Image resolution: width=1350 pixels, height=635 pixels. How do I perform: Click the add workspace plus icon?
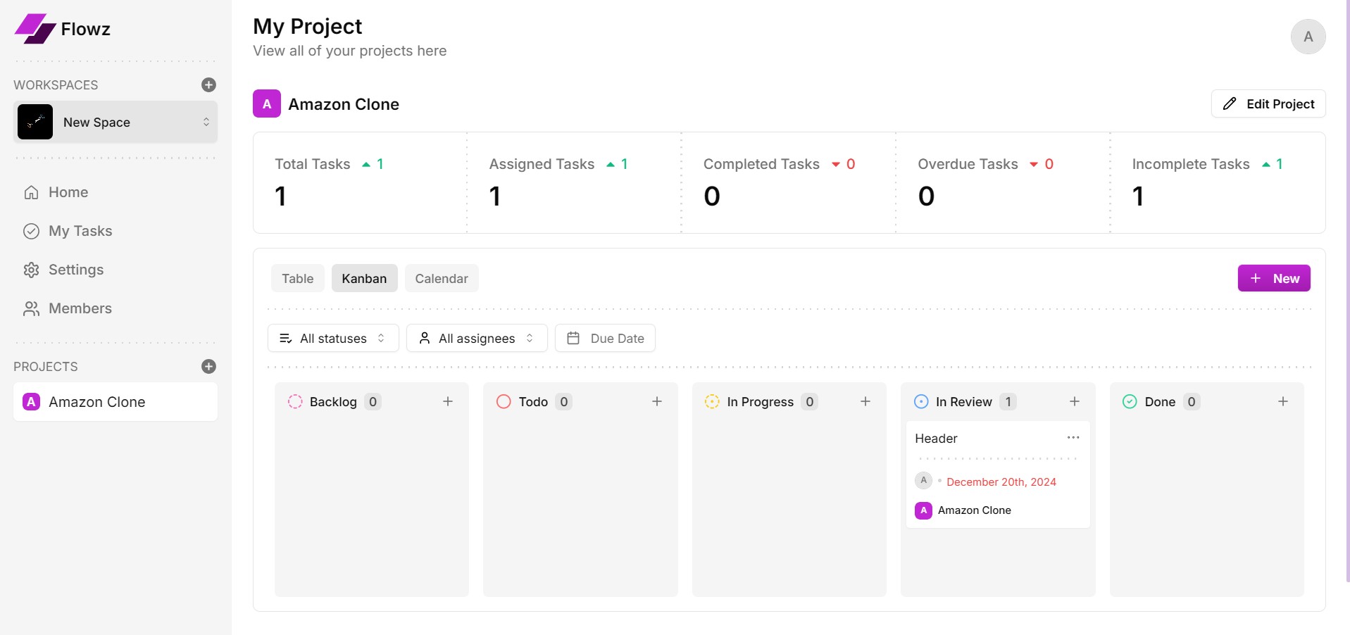click(208, 84)
